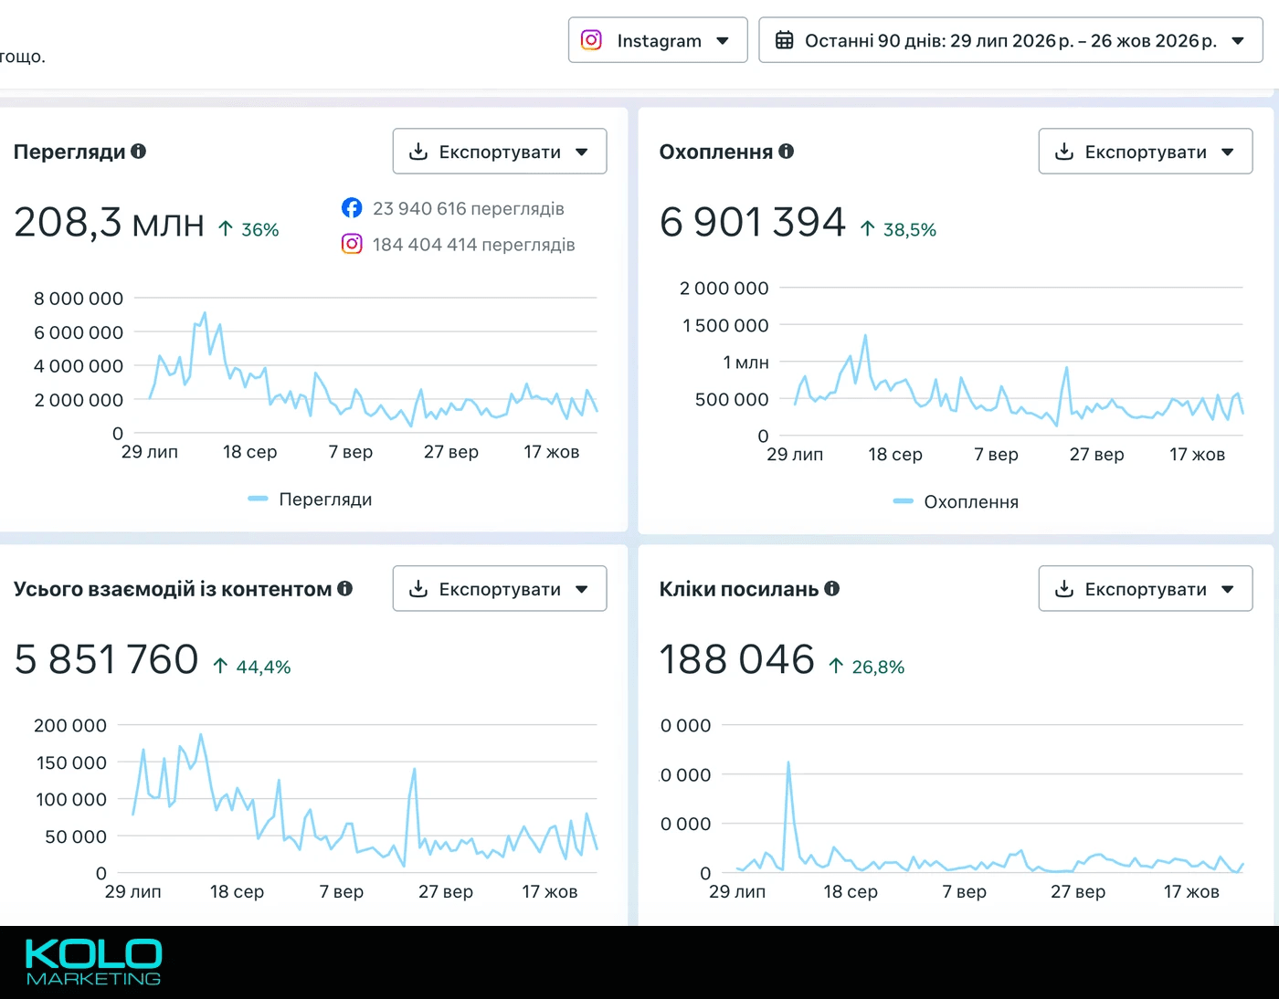Viewport: 1279px width, 999px height.
Task: Toggle the Перегляди legend series swatch
Action: pos(258,499)
